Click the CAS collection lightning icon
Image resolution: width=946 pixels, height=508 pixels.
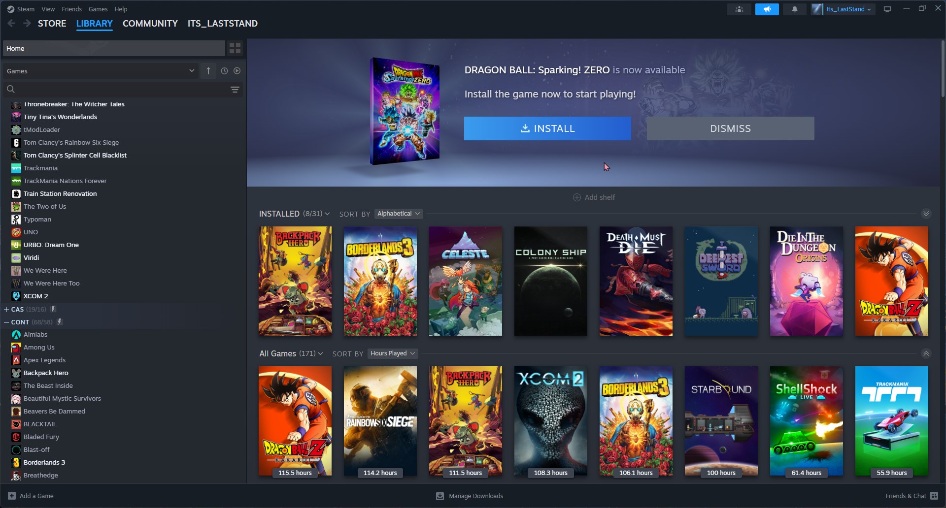[53, 309]
